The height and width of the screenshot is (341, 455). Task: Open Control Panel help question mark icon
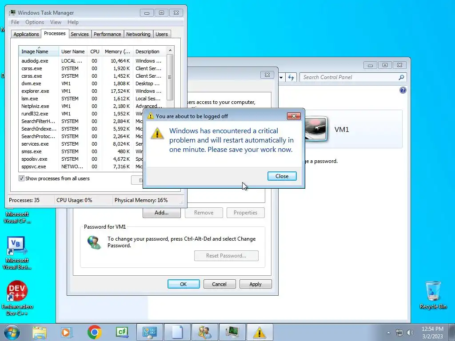click(x=403, y=90)
